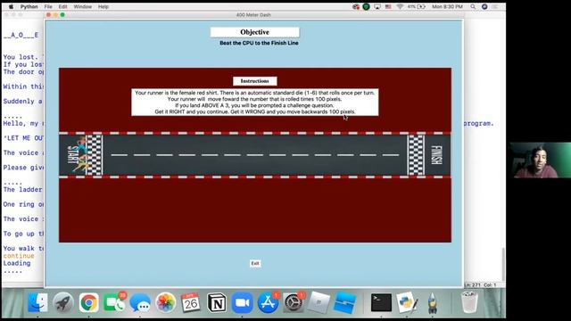The height and width of the screenshot is (321, 571).
Task: Open AirPlay display menu bar icon
Action: 377,6
